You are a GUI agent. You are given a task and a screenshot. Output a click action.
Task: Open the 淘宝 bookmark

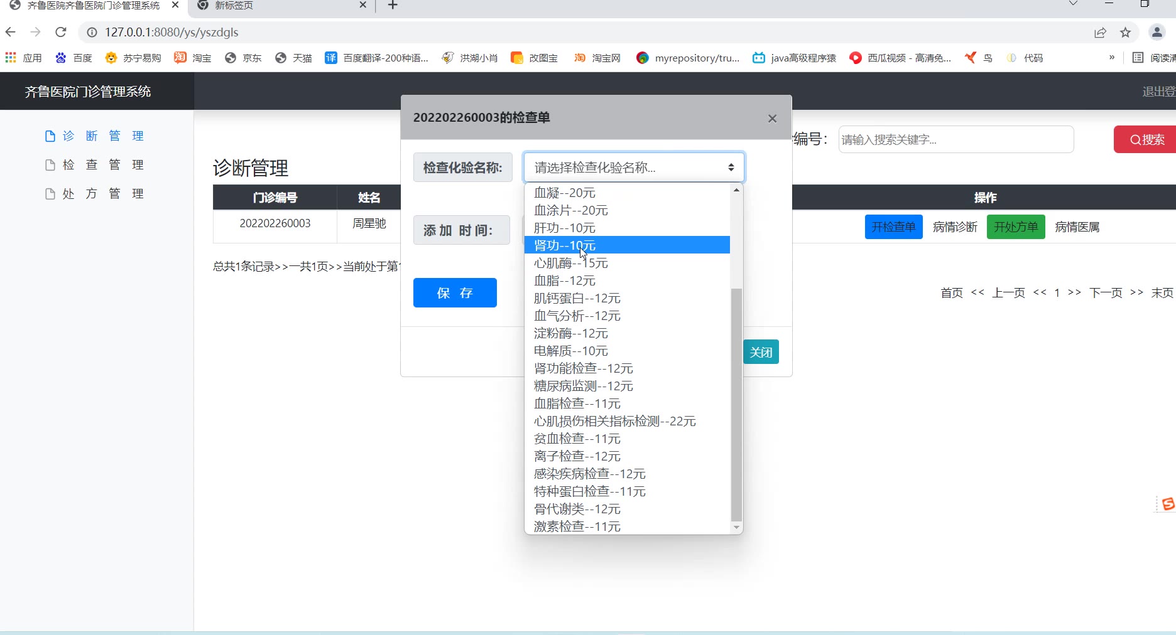click(193, 58)
